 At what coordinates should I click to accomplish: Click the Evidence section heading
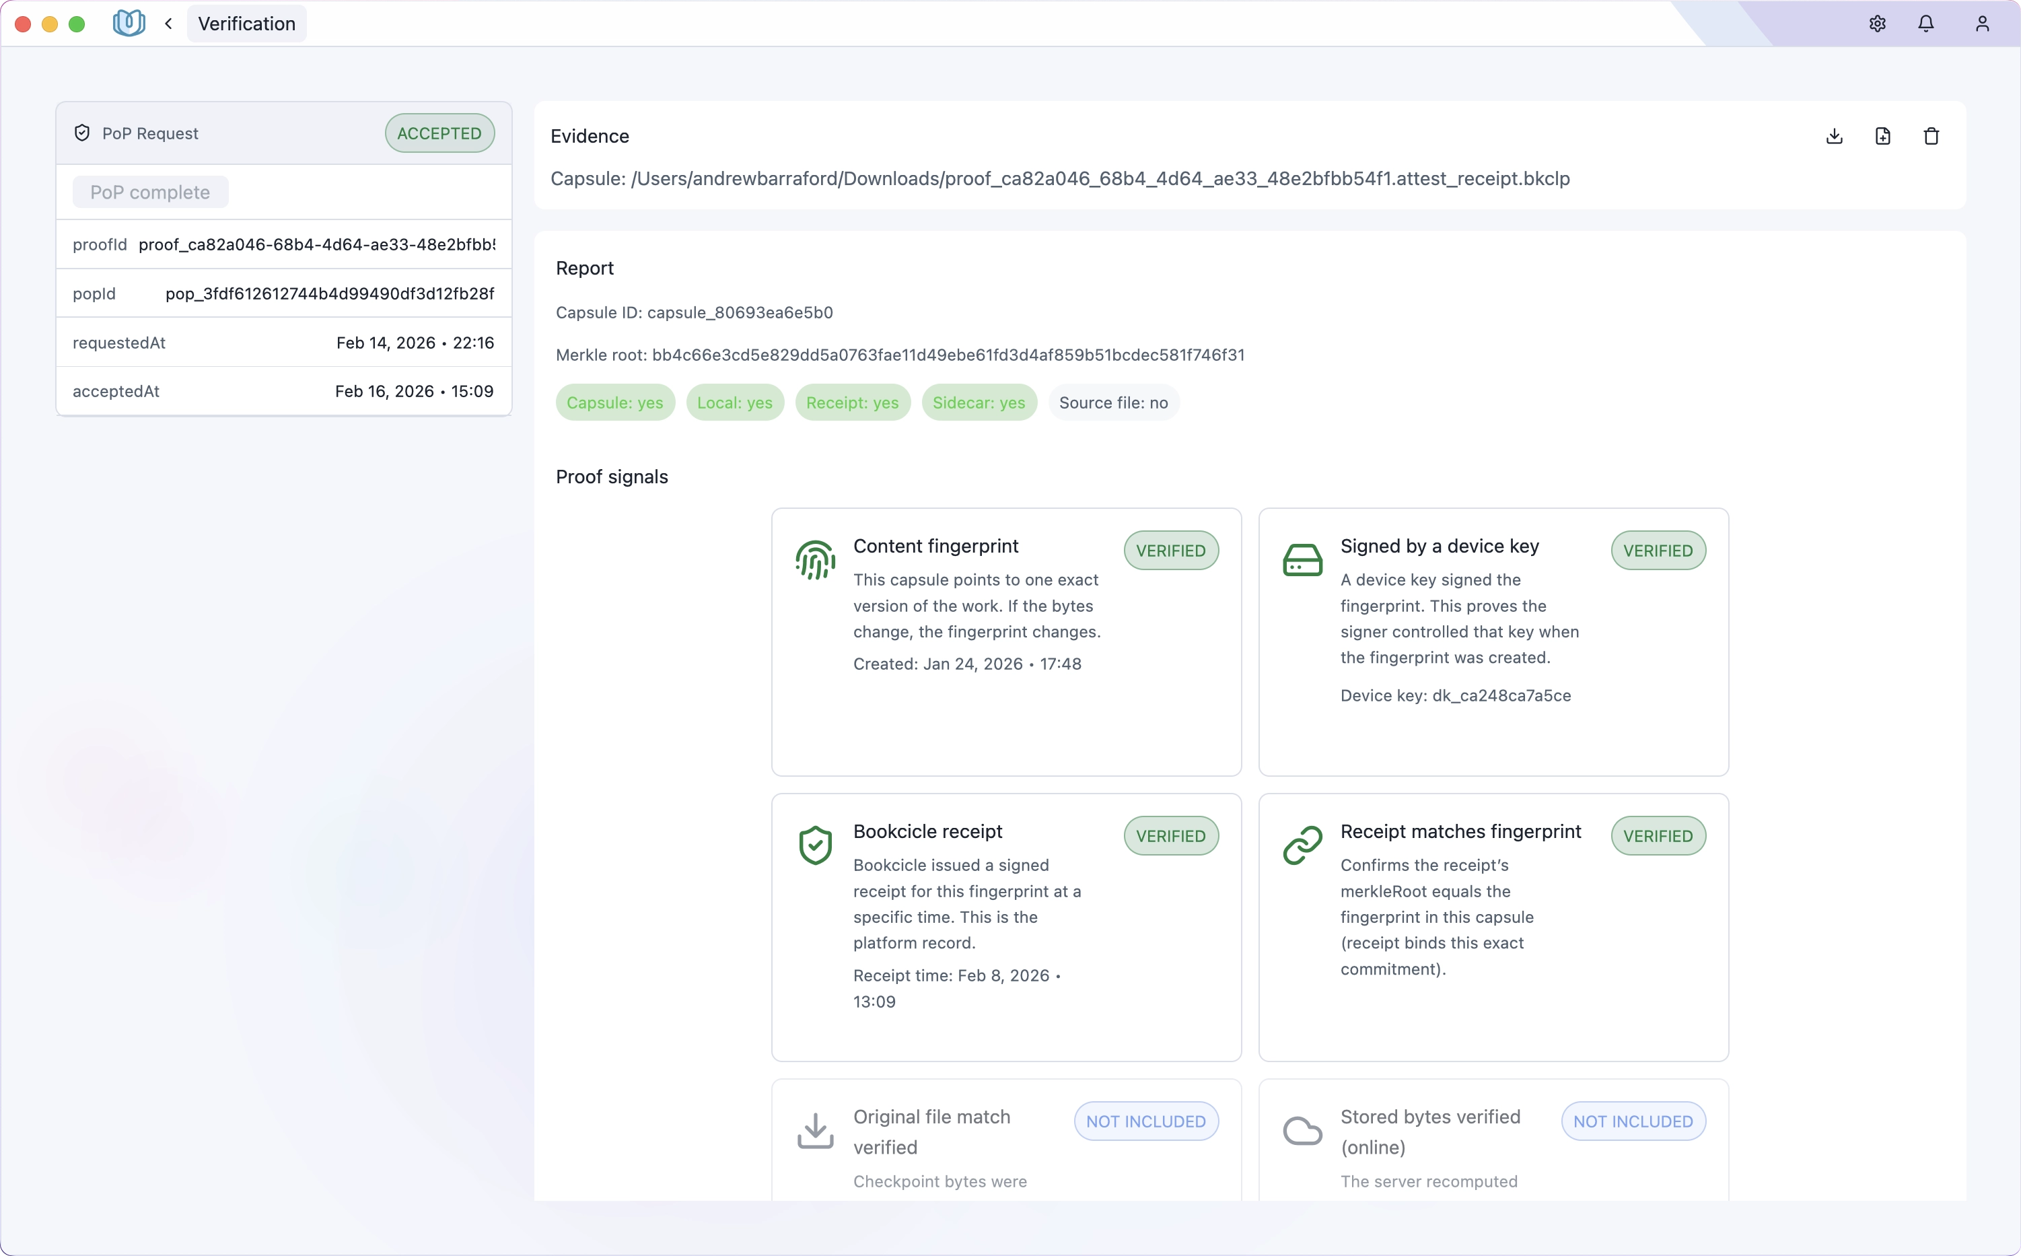coord(590,136)
